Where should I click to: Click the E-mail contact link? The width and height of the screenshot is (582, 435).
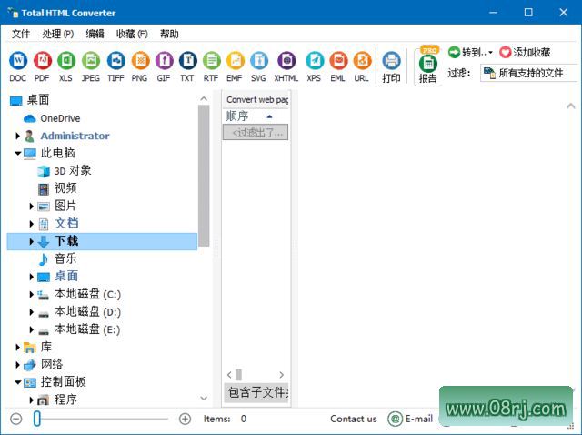point(410,419)
